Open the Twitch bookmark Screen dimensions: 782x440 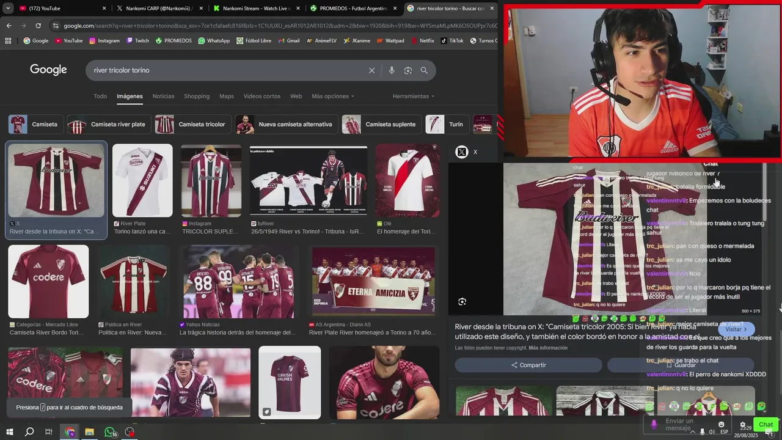[137, 41]
